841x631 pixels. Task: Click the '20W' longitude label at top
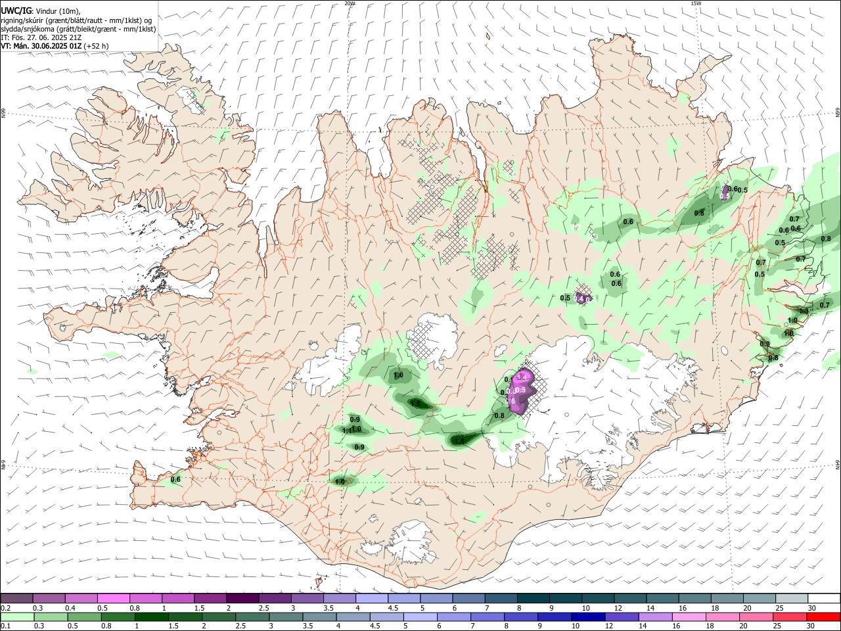coord(350,3)
